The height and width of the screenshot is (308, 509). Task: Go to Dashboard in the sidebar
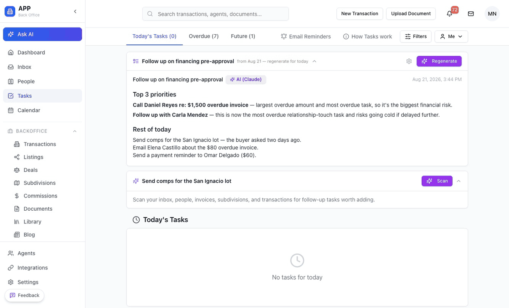[42, 52]
